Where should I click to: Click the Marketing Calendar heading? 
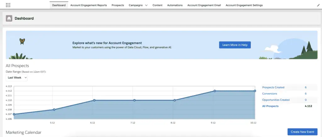[23, 133]
